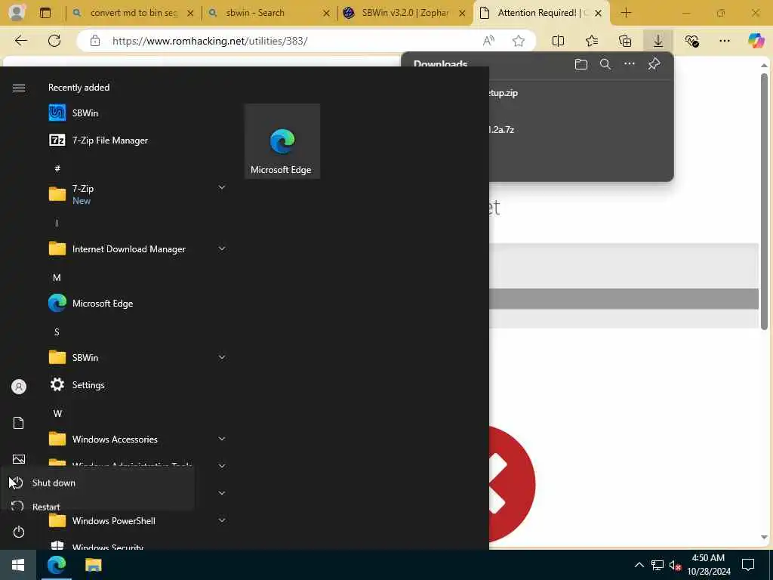Expand Windows PowerShell folder chevron
The image size is (773, 580).
pyautogui.click(x=222, y=520)
